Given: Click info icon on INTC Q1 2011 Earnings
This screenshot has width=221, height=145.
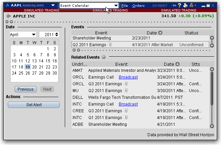Looking at the screenshot, I should (x=126, y=117).
